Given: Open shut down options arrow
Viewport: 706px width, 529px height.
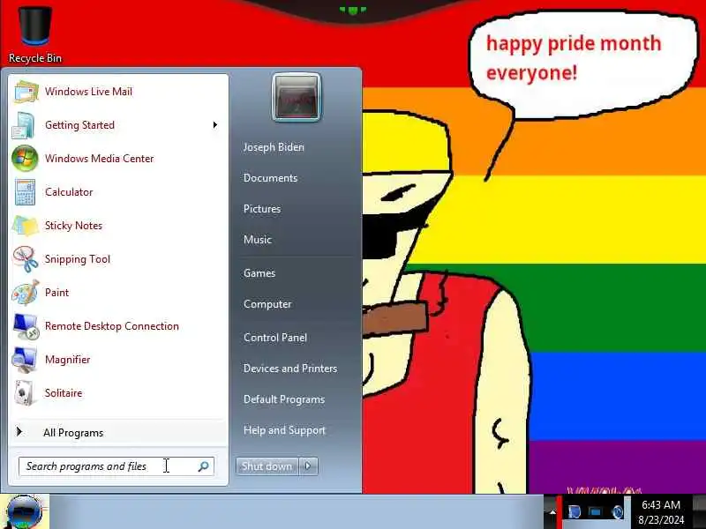Looking at the screenshot, I should [x=308, y=466].
